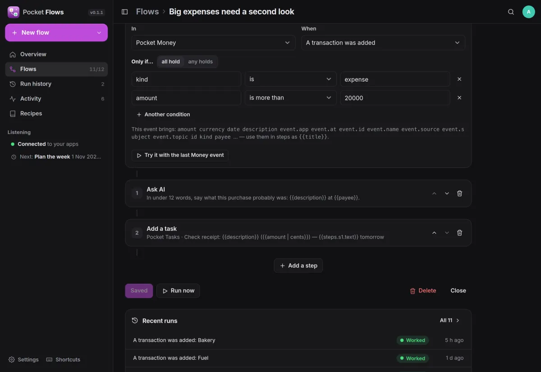The width and height of the screenshot is (541, 372).
Task: Open search with the magnifier icon
Action: click(511, 12)
